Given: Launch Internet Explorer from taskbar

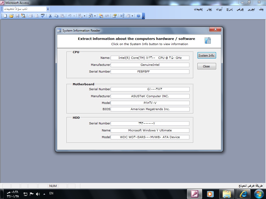Looking at the screenshot, I should coord(243,194).
